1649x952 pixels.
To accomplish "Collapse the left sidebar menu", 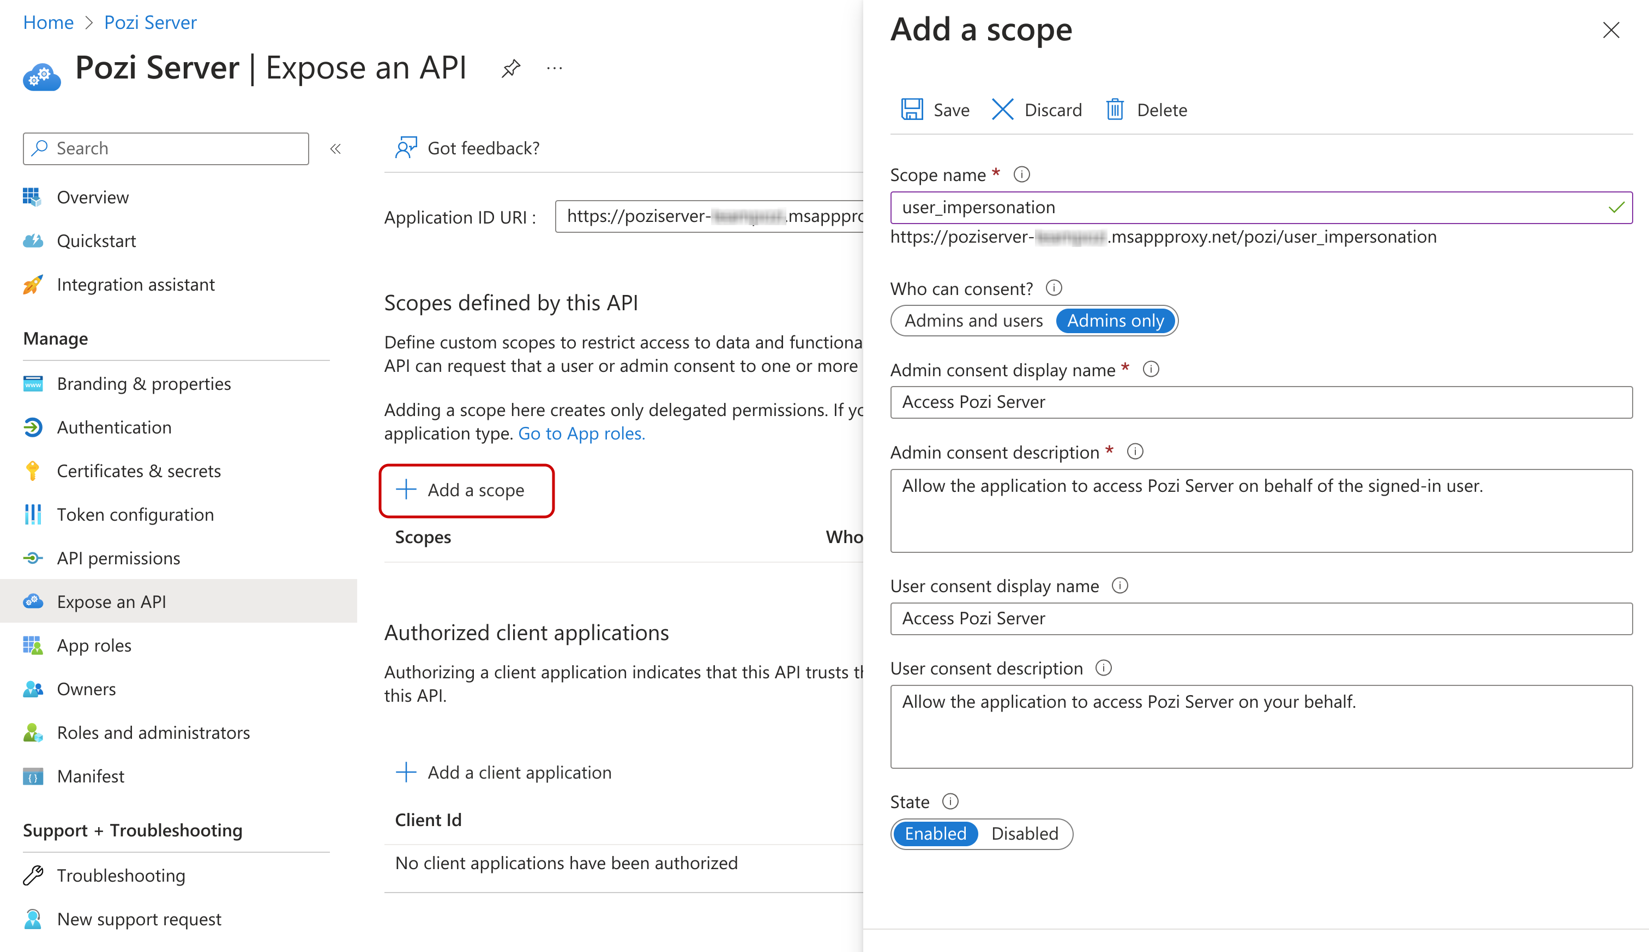I will [335, 148].
